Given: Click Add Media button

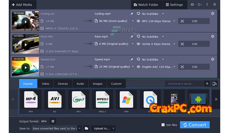Looking at the screenshot, I should click(x=22, y=5).
